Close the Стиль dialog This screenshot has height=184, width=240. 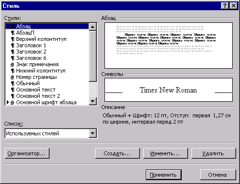coord(234,6)
